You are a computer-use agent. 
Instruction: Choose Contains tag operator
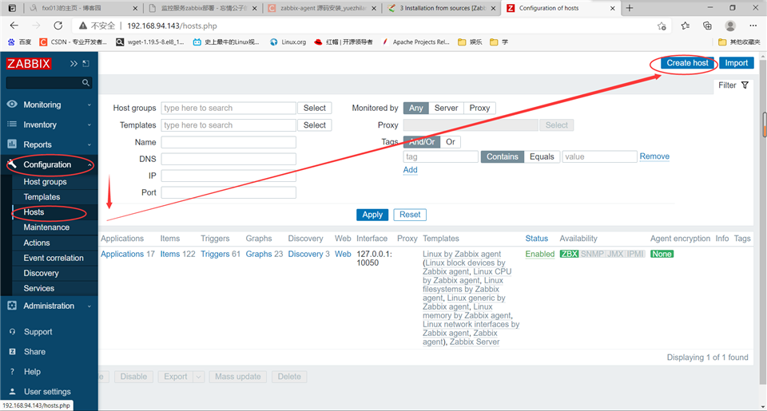pyautogui.click(x=503, y=156)
